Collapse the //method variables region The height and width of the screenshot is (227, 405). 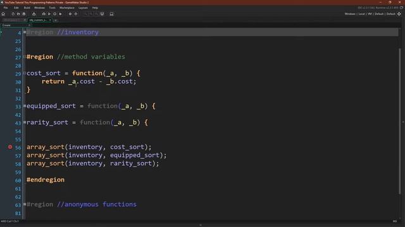(25, 57)
